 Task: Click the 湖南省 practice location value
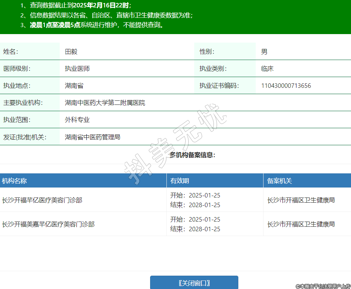[x=74, y=86]
